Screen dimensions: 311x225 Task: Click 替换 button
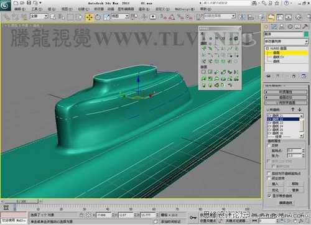click(x=295, y=190)
